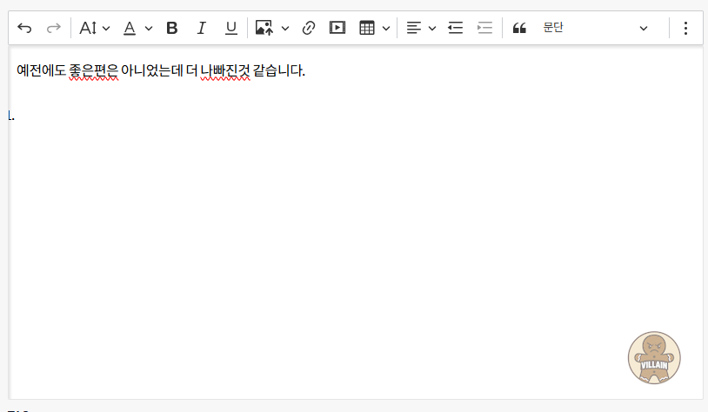Click the gingerbread Villain badge
708x412 pixels.
(654, 357)
